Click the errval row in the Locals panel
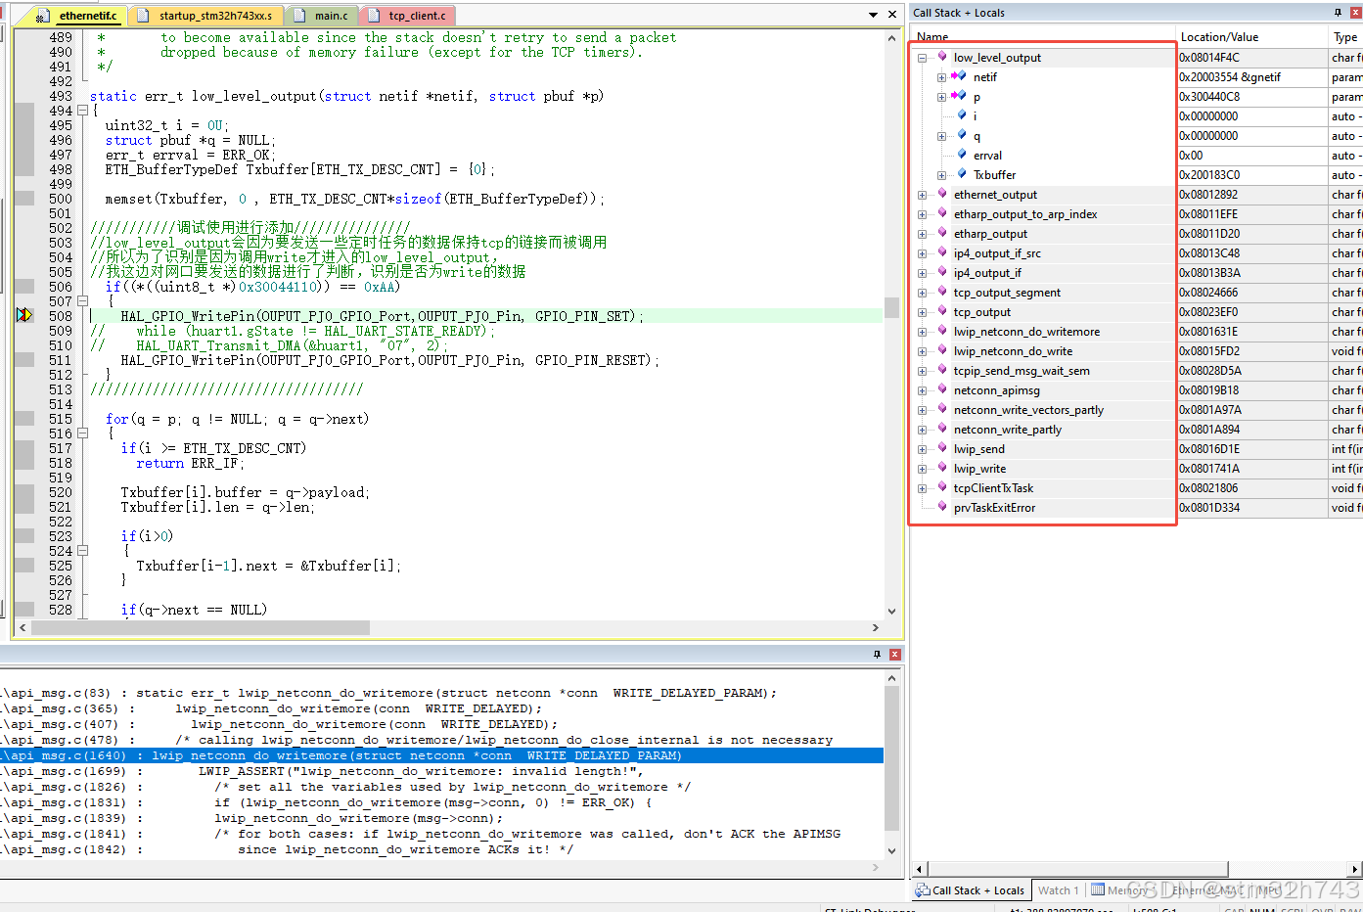 988,155
